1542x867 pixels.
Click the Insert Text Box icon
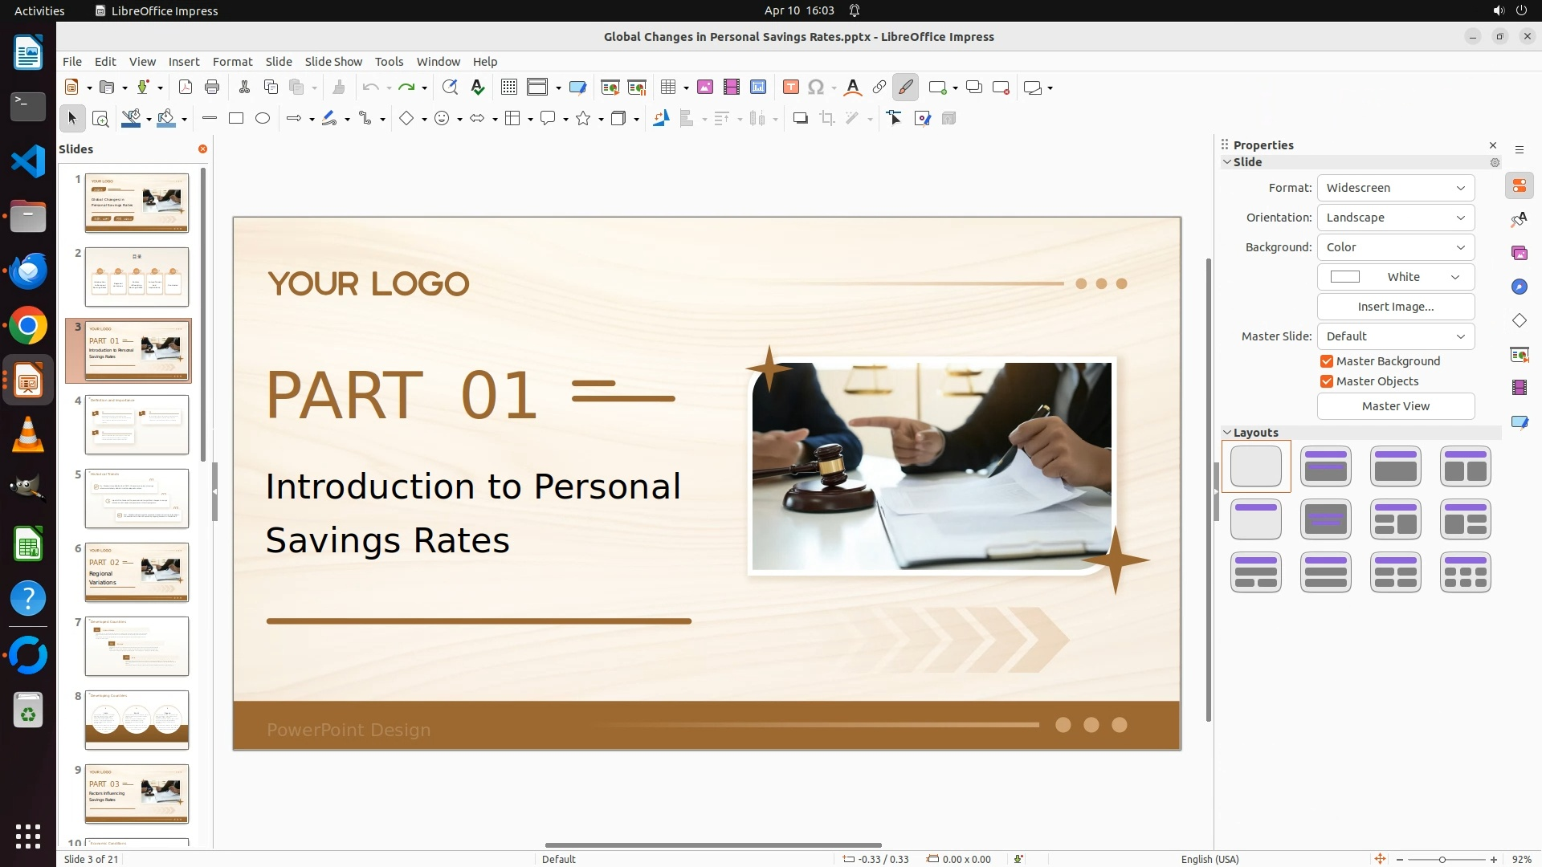coord(790,88)
